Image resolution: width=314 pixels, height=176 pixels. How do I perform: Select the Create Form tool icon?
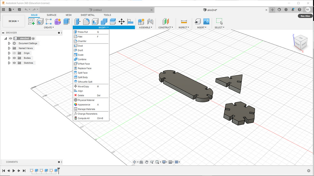coord(57,21)
